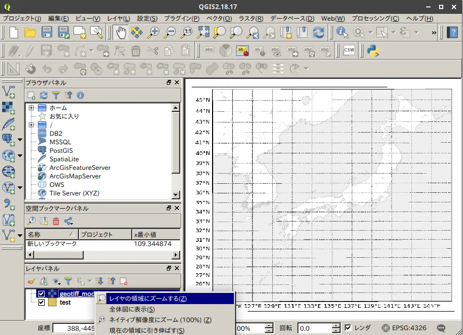Open the rotate feature tool dropdown arrow
The width and height of the screenshot is (463, 335).
coord(306,69)
